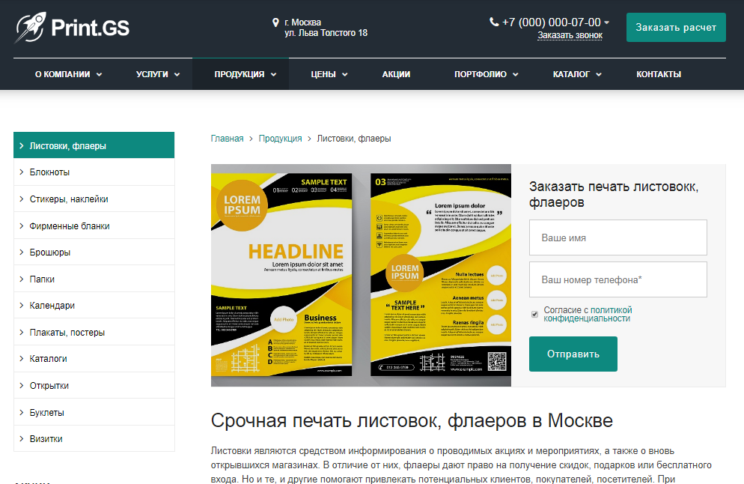Click the Ваше имя input field
Image resolution: width=744 pixels, height=484 pixels.
618,238
